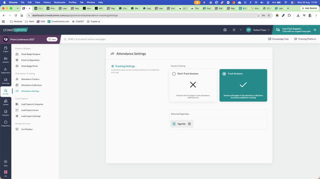Open a new Chrome tab with plus button
The image size is (320, 179).
pyautogui.click(x=288, y=8)
